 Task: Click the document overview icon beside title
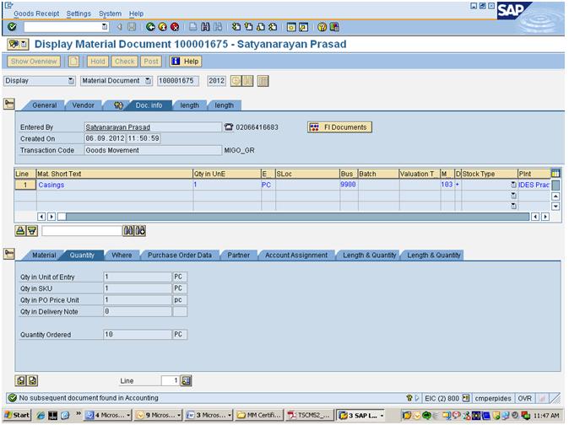pos(18,44)
